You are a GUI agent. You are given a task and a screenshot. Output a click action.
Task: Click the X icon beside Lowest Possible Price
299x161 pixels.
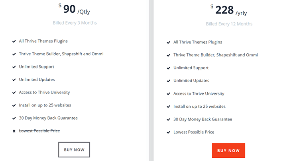pyautogui.click(x=14, y=131)
